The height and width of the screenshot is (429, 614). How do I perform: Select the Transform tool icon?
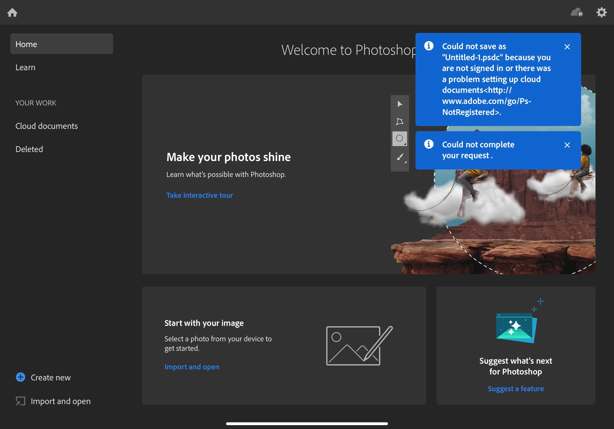[x=400, y=121]
